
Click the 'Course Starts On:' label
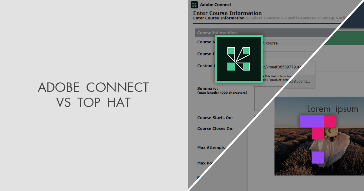[215, 118]
